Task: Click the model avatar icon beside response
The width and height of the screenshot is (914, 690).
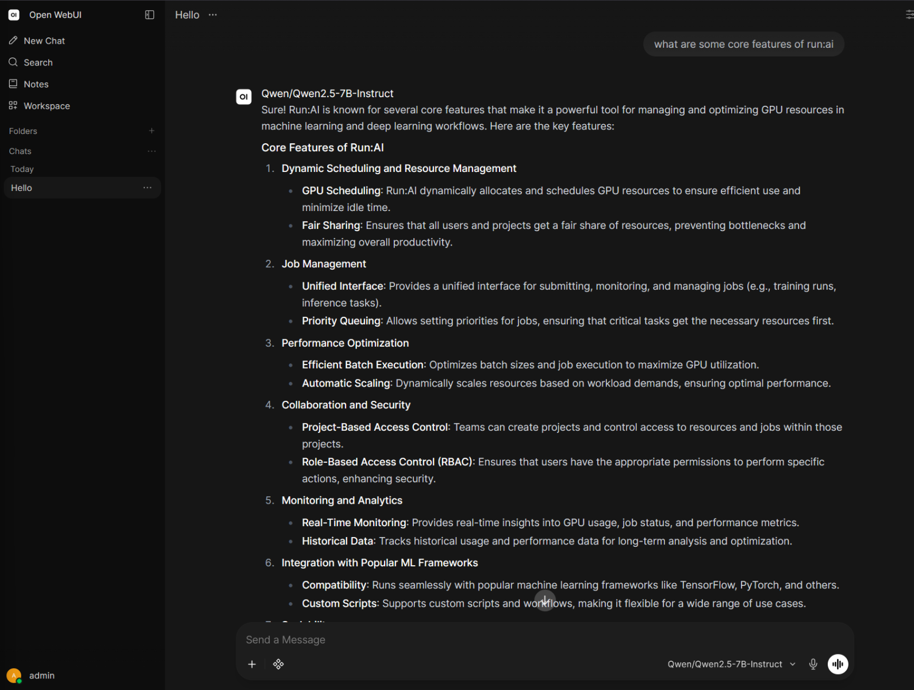Action: coord(244,97)
